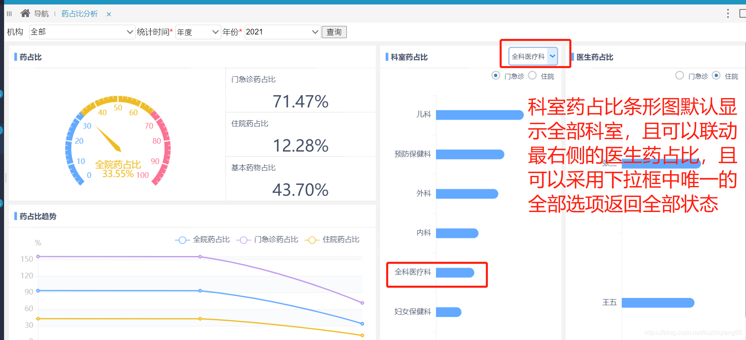Click the 71.47% 门急诊药占比 value
This screenshot has height=340, width=746.
pos(300,101)
